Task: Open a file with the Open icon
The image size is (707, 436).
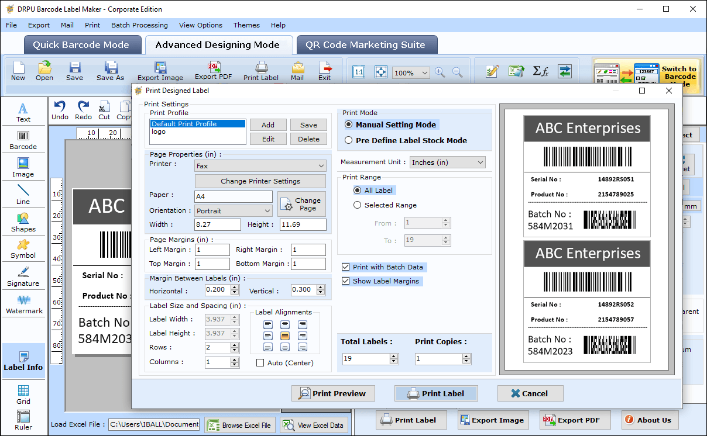Action: click(44, 71)
